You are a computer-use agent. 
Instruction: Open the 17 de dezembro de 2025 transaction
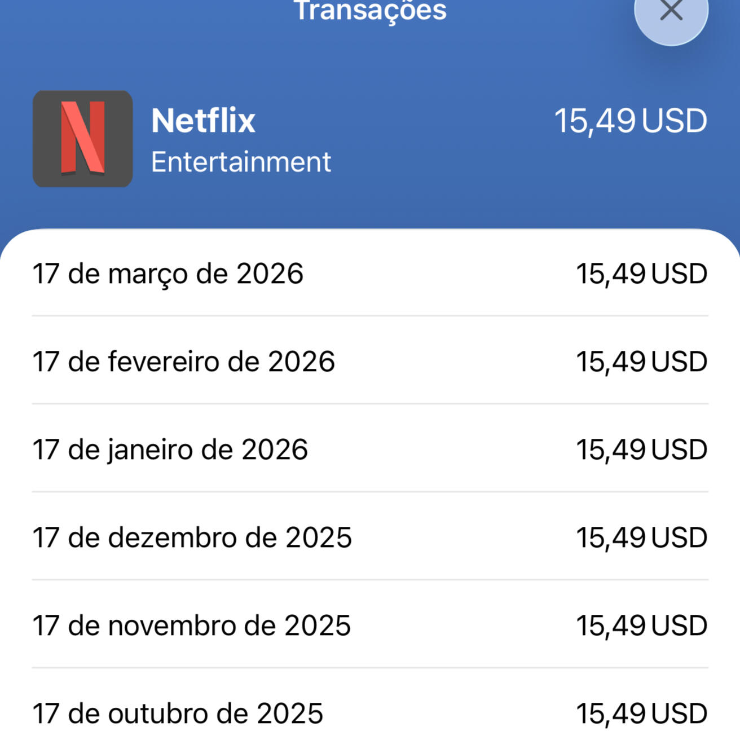click(192, 538)
